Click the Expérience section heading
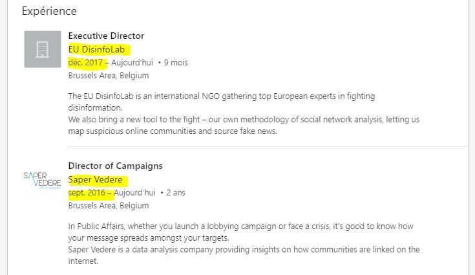The image size is (475, 275). (x=49, y=11)
